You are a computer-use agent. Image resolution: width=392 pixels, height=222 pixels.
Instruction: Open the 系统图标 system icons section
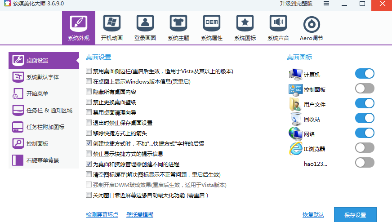[245, 28]
